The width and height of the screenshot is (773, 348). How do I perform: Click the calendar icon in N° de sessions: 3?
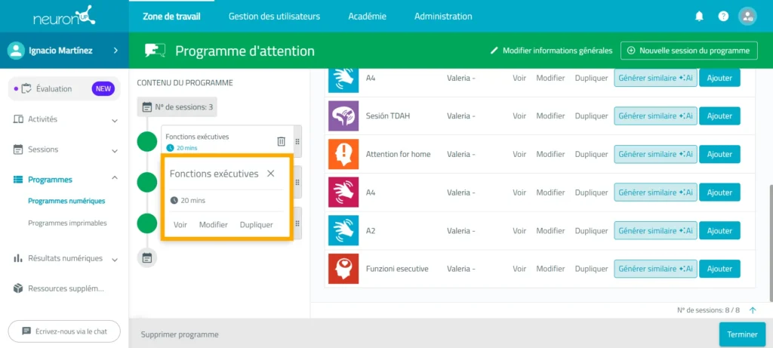146,107
